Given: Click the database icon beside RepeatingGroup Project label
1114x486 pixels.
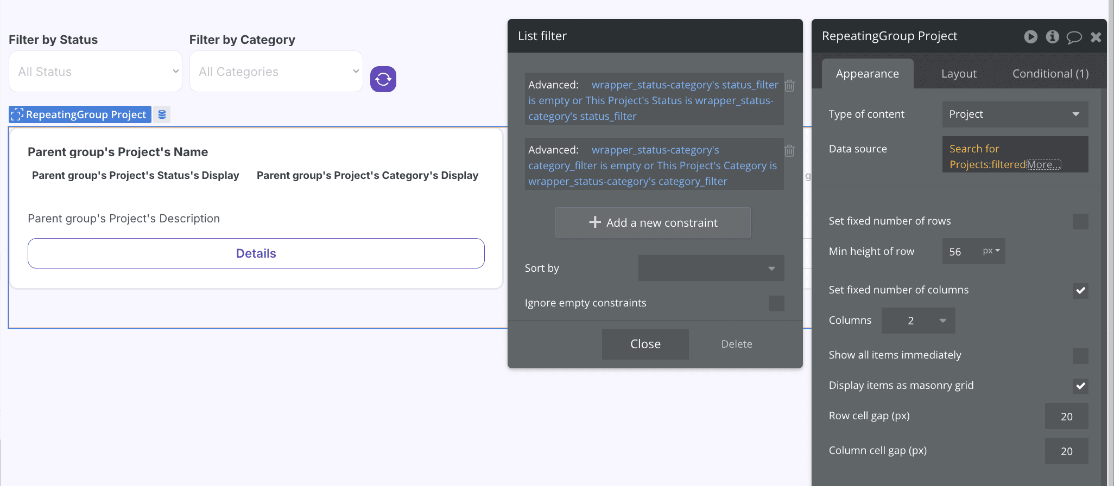Looking at the screenshot, I should click(162, 114).
